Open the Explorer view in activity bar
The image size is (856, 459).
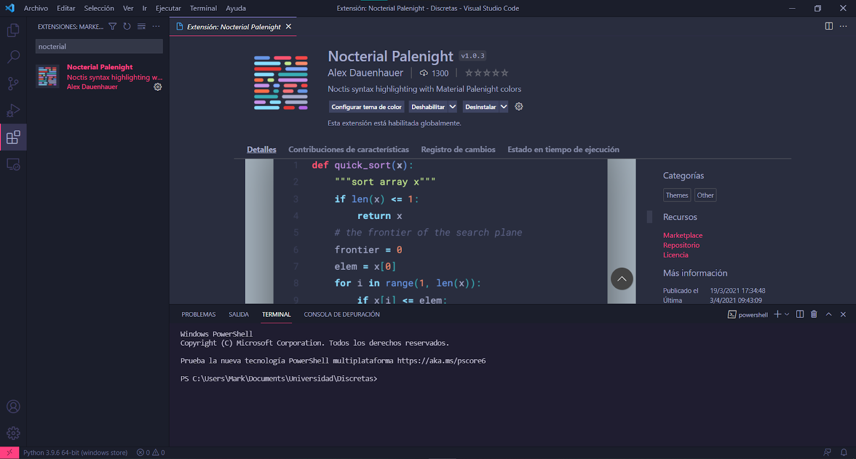tap(13, 30)
